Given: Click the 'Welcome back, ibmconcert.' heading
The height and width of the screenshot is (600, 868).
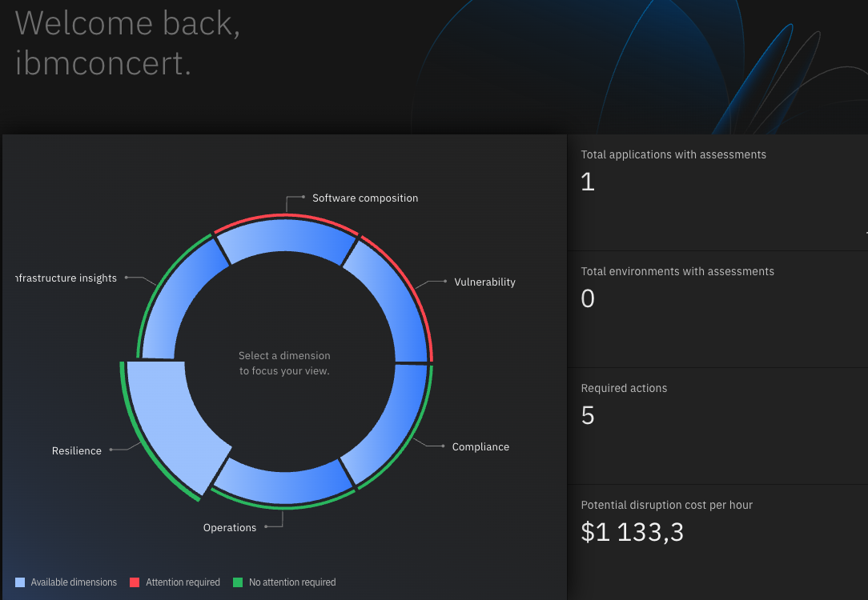Looking at the screenshot, I should tap(128, 43).
